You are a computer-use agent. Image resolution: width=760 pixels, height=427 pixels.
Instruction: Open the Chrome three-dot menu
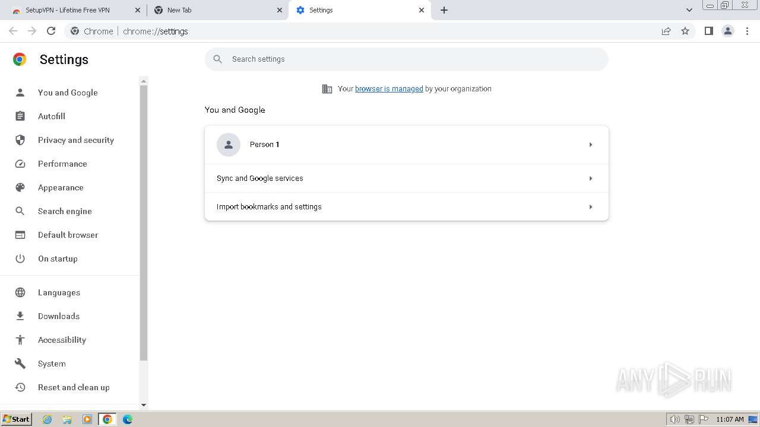click(x=748, y=31)
